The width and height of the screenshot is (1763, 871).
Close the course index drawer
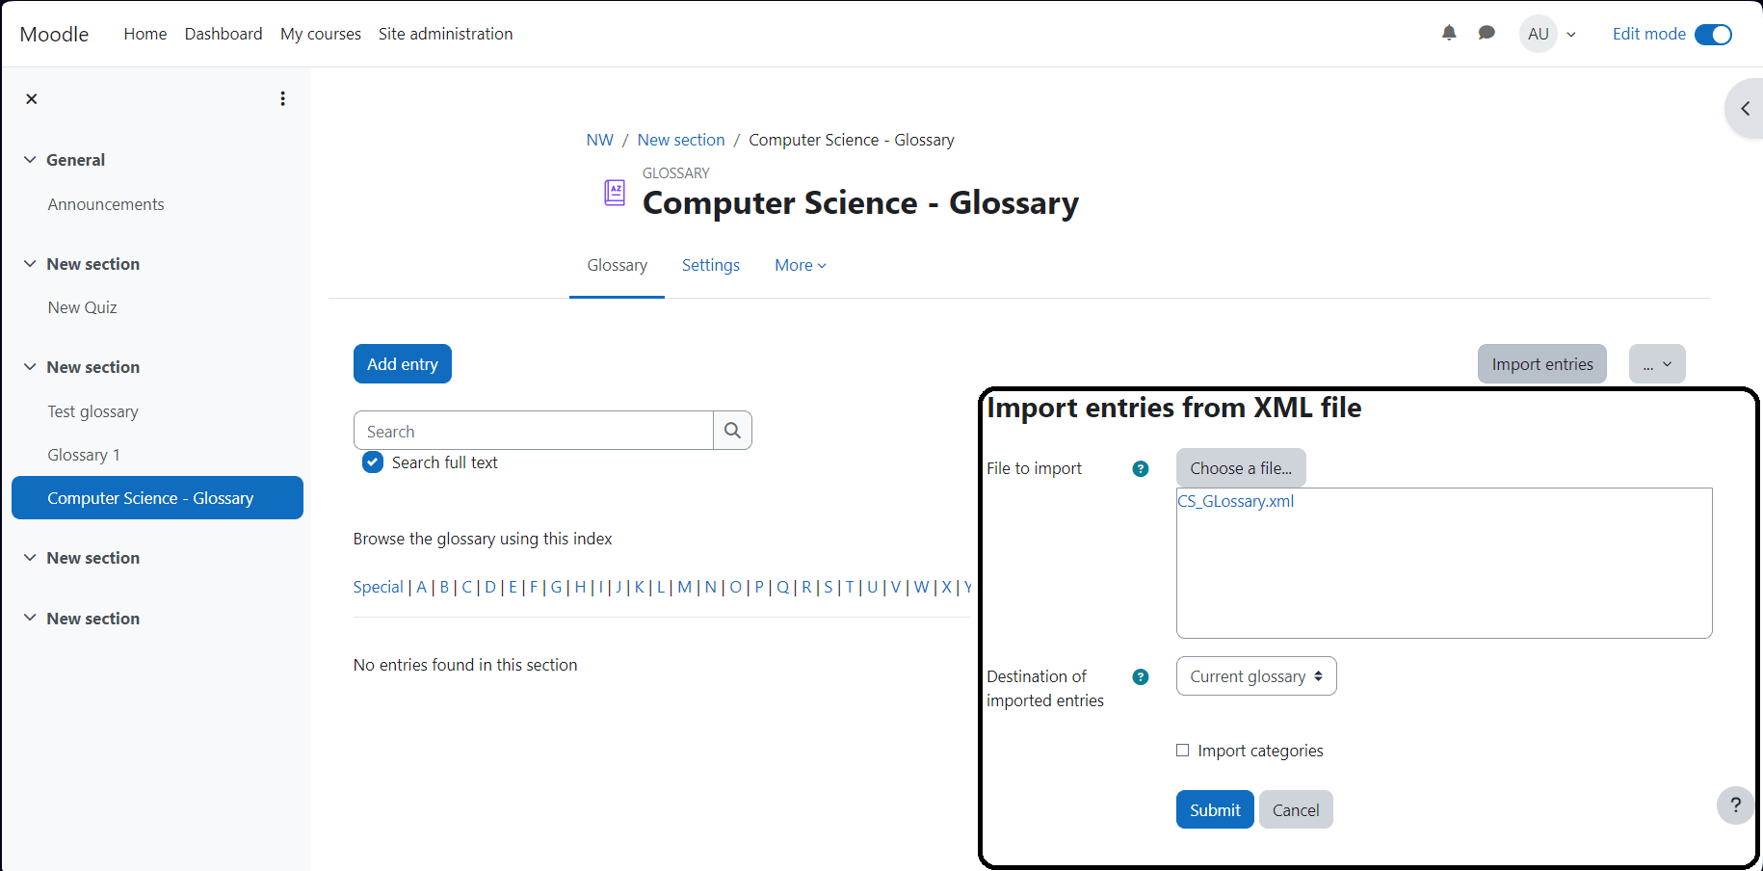point(32,98)
